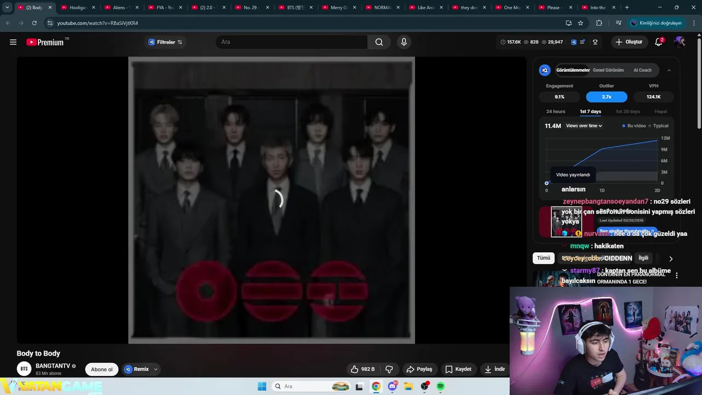The image size is (702, 395).
Task: Open the site info icon beside URL
Action: (x=50, y=23)
